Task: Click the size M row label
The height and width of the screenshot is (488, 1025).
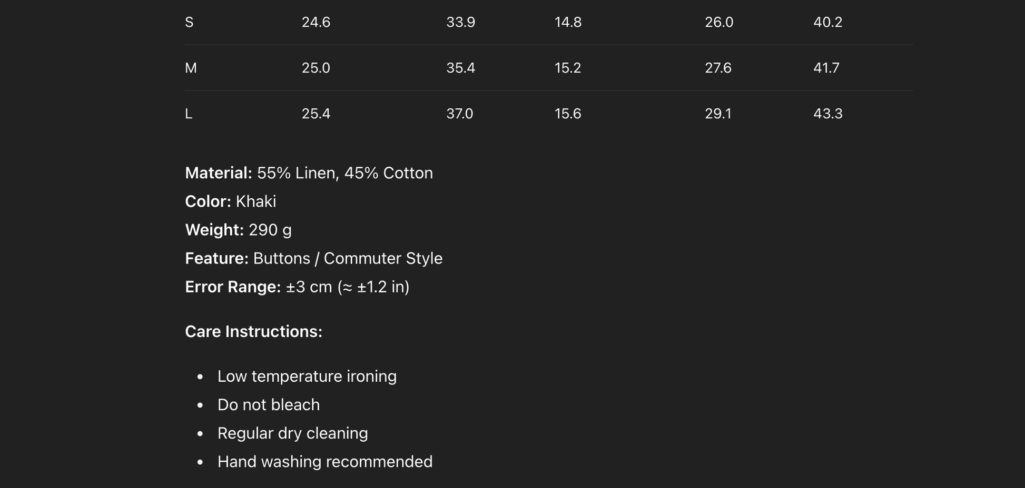Action: pyautogui.click(x=191, y=68)
